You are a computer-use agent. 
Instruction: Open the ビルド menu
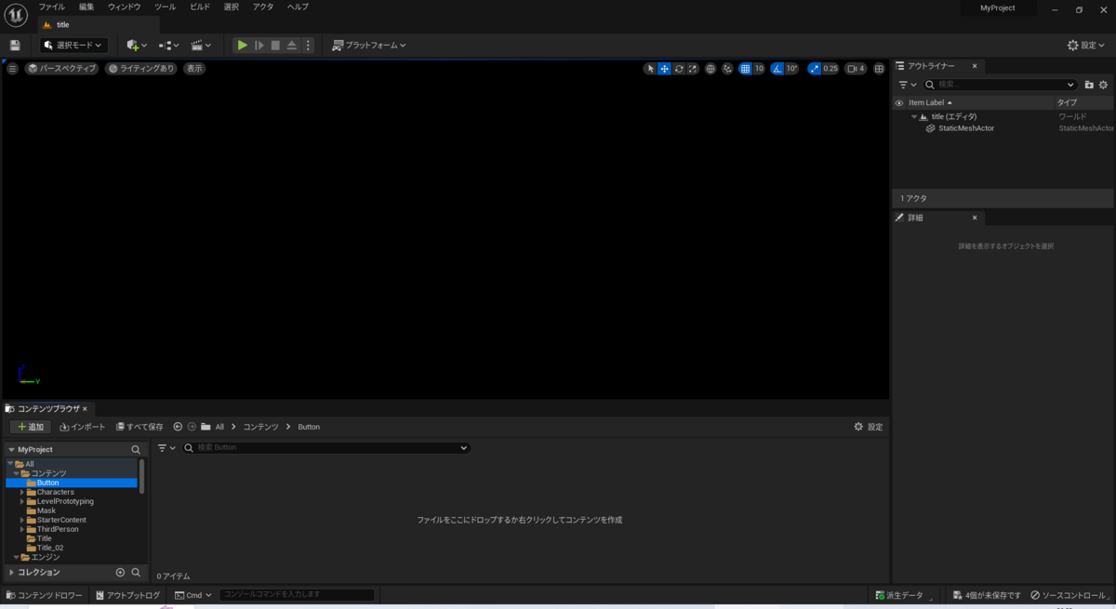tap(200, 7)
